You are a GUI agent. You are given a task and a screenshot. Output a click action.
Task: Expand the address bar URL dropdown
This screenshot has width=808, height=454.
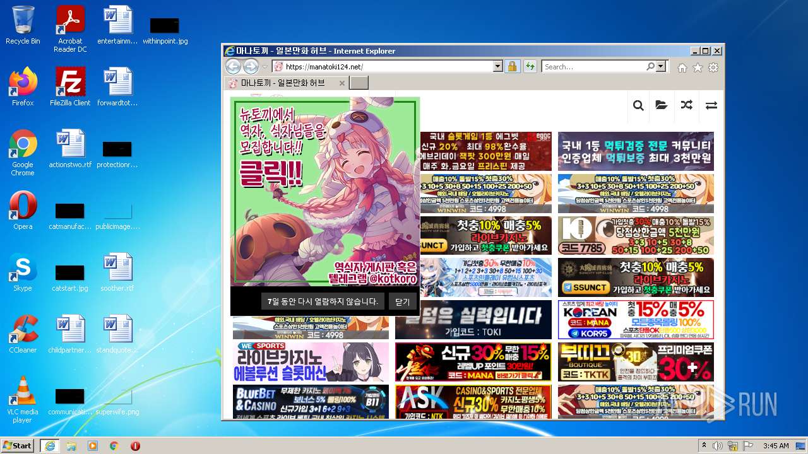pos(497,66)
